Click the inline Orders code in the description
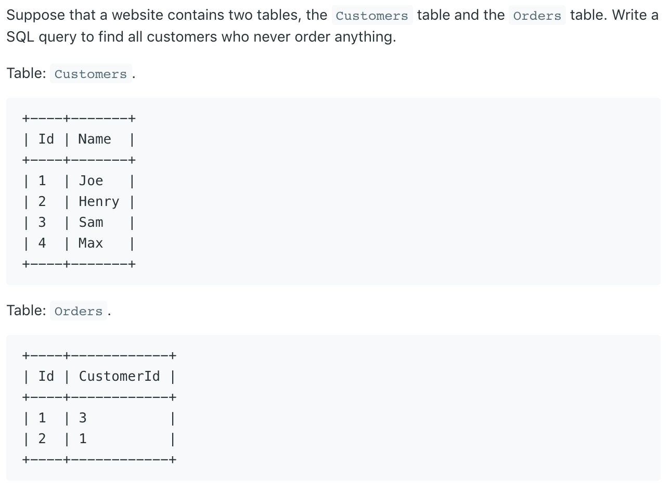Screen dimensions: 671x490 (x=537, y=16)
